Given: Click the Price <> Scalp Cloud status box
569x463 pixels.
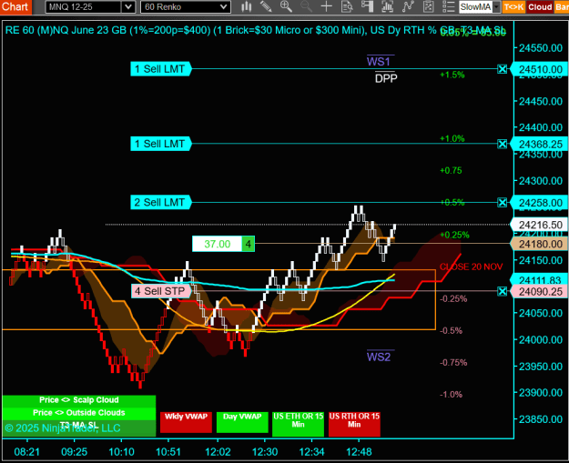Looking at the screenshot, I should pyautogui.click(x=79, y=400).
